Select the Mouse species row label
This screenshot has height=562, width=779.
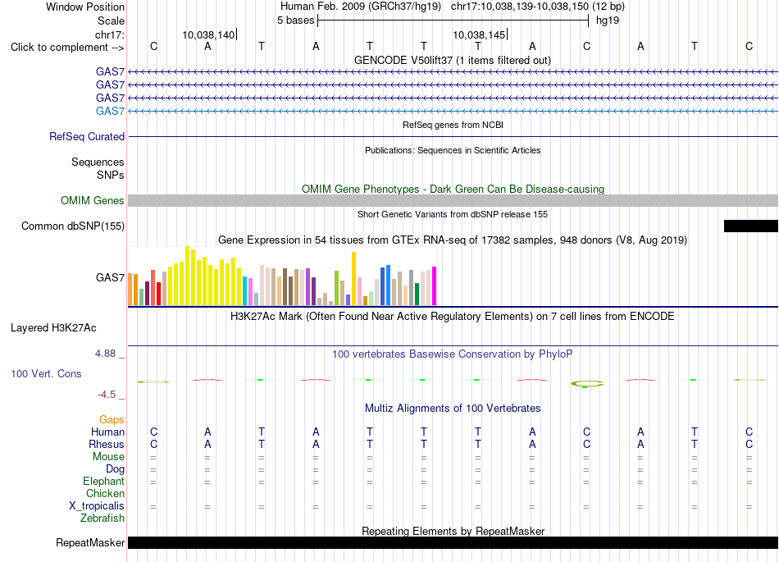point(108,457)
